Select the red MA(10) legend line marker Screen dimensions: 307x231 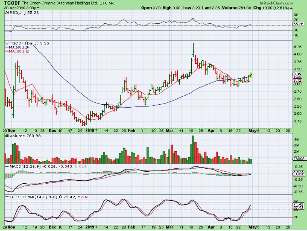pos(7,51)
